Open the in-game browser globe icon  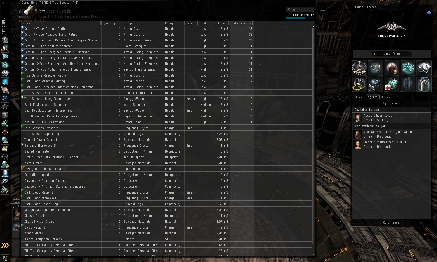point(5,140)
